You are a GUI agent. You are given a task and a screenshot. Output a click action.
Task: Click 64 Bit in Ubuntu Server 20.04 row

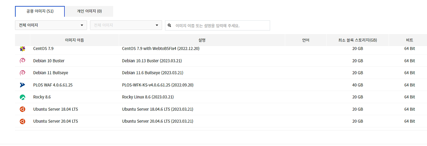[x=410, y=121]
